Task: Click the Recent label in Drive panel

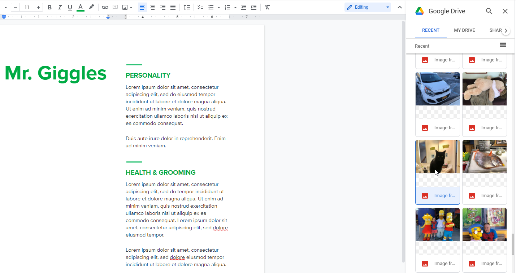Action: [x=422, y=46]
